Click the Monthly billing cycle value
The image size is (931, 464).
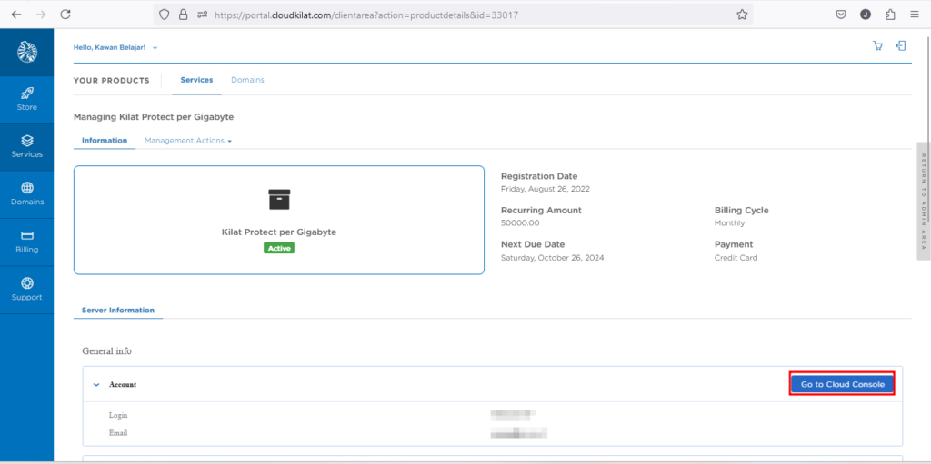tap(730, 223)
